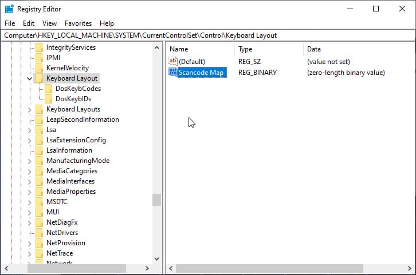This screenshot has width=416, height=275.
Task: Click the IntegrityServices folder icon
Action: tap(40, 47)
